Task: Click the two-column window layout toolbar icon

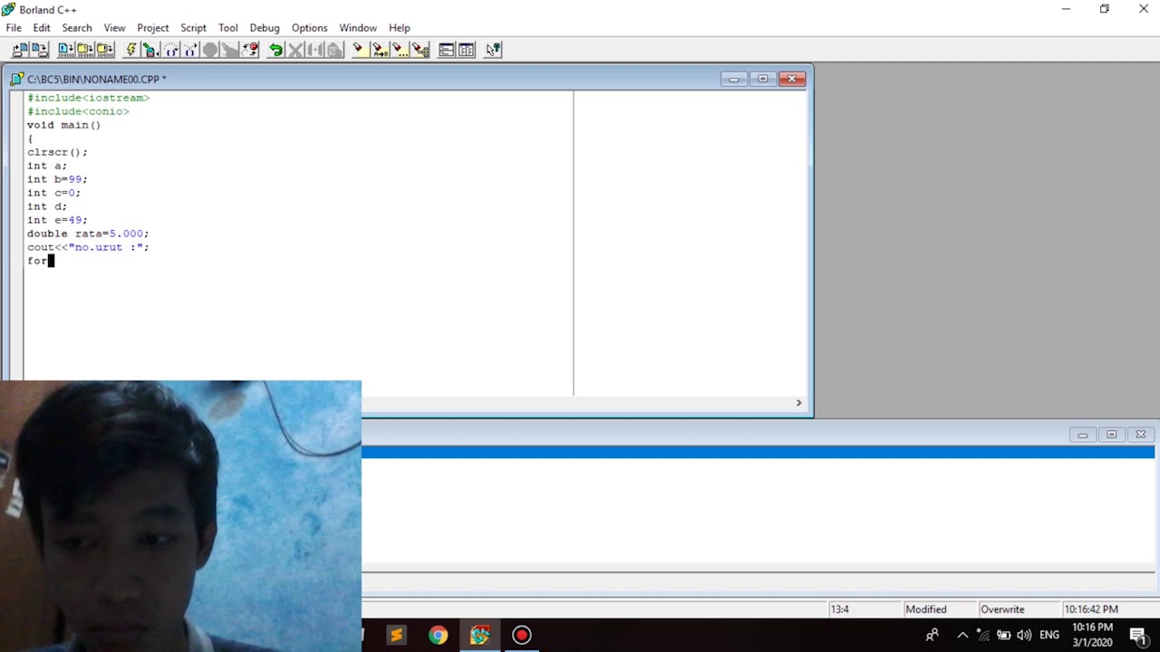Action: [x=467, y=50]
